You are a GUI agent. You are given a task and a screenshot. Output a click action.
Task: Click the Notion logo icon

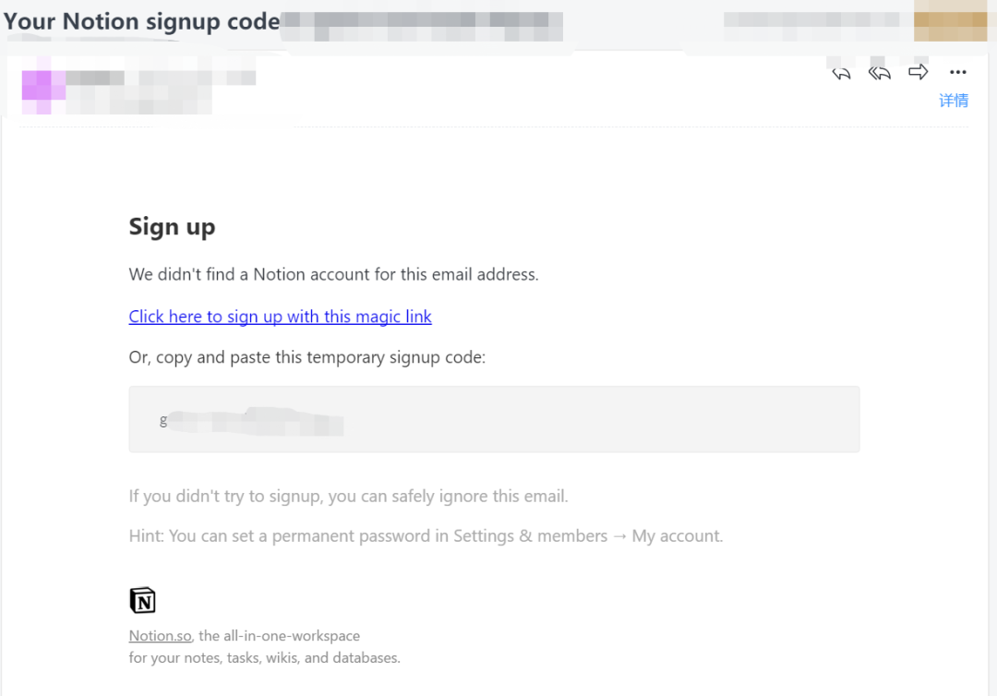142,600
